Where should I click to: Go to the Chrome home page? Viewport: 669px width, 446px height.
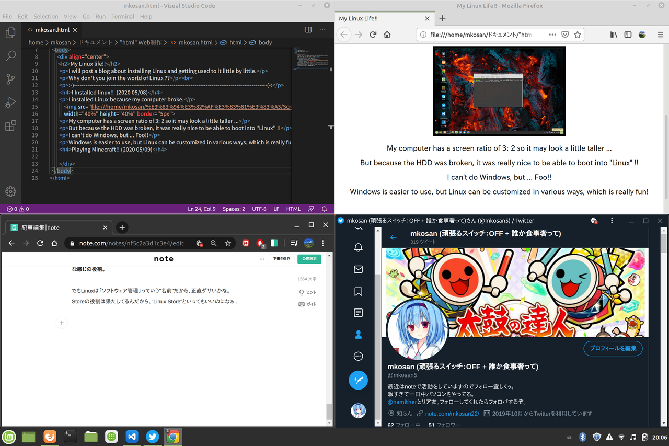tap(54, 243)
